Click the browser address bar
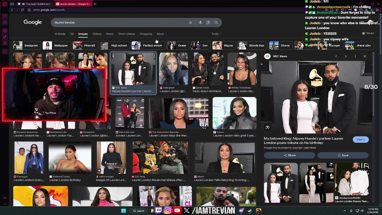Image resolution: width=382 pixels, height=215 pixels. 167,10
